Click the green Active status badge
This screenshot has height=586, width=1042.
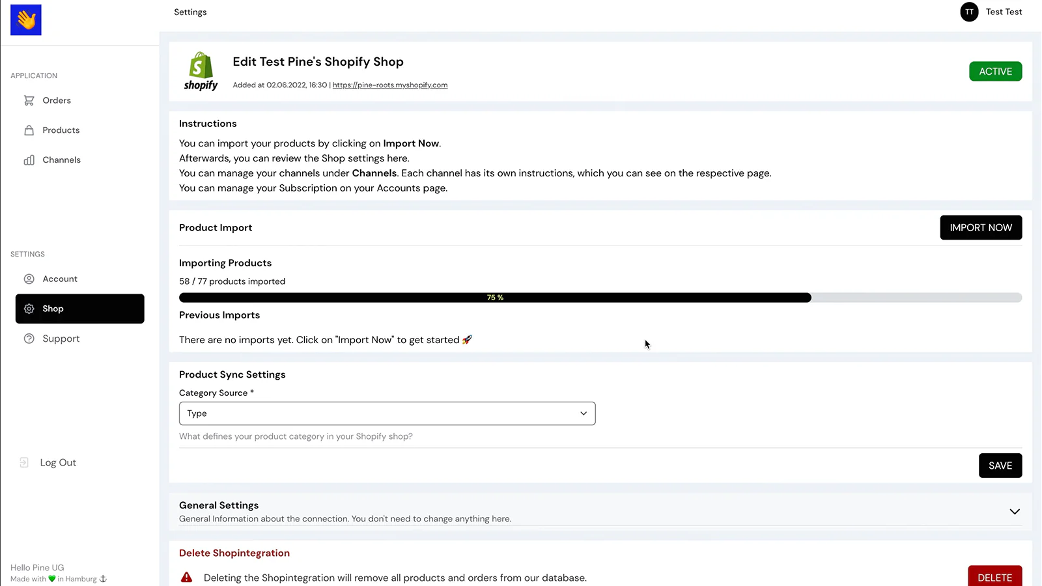(x=995, y=71)
